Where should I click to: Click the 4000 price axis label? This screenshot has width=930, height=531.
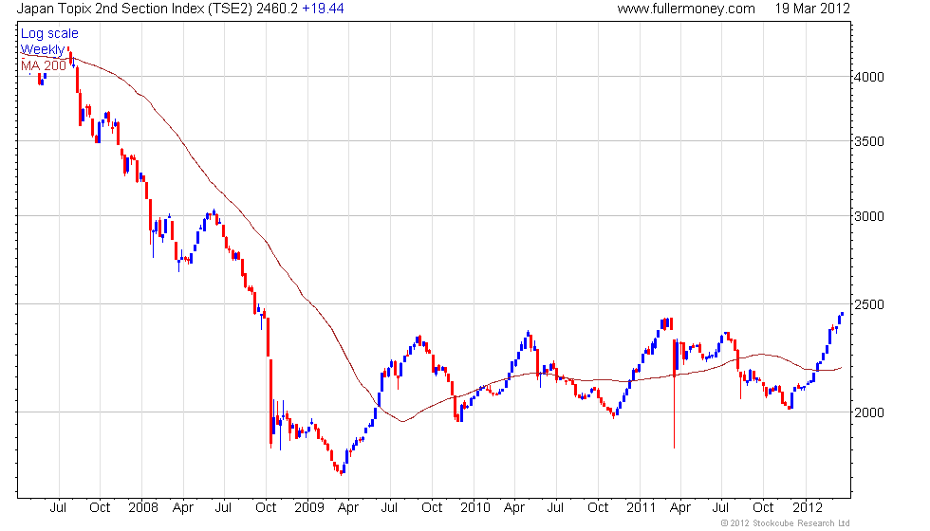coord(869,77)
